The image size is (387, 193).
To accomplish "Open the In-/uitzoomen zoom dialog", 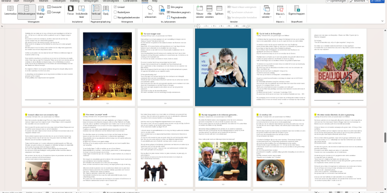I will pyautogui.click(x=150, y=12).
